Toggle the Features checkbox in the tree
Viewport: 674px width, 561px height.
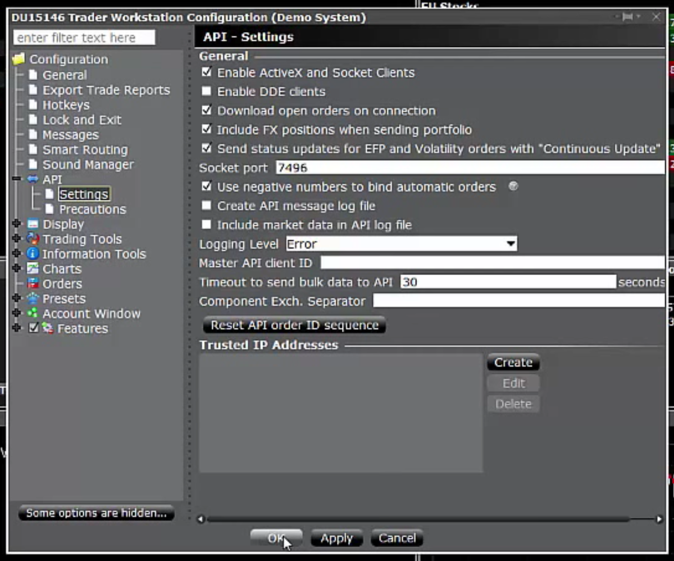pos(34,328)
